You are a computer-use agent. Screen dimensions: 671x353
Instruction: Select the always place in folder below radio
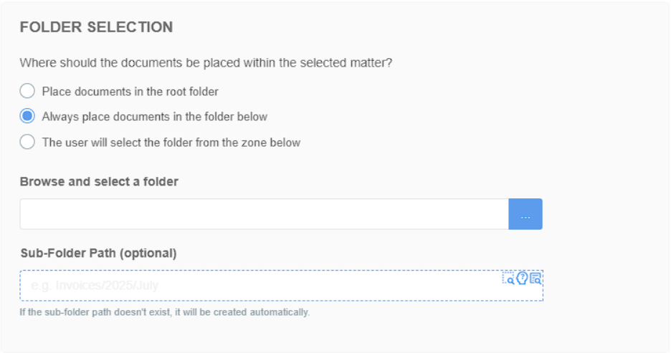27,116
